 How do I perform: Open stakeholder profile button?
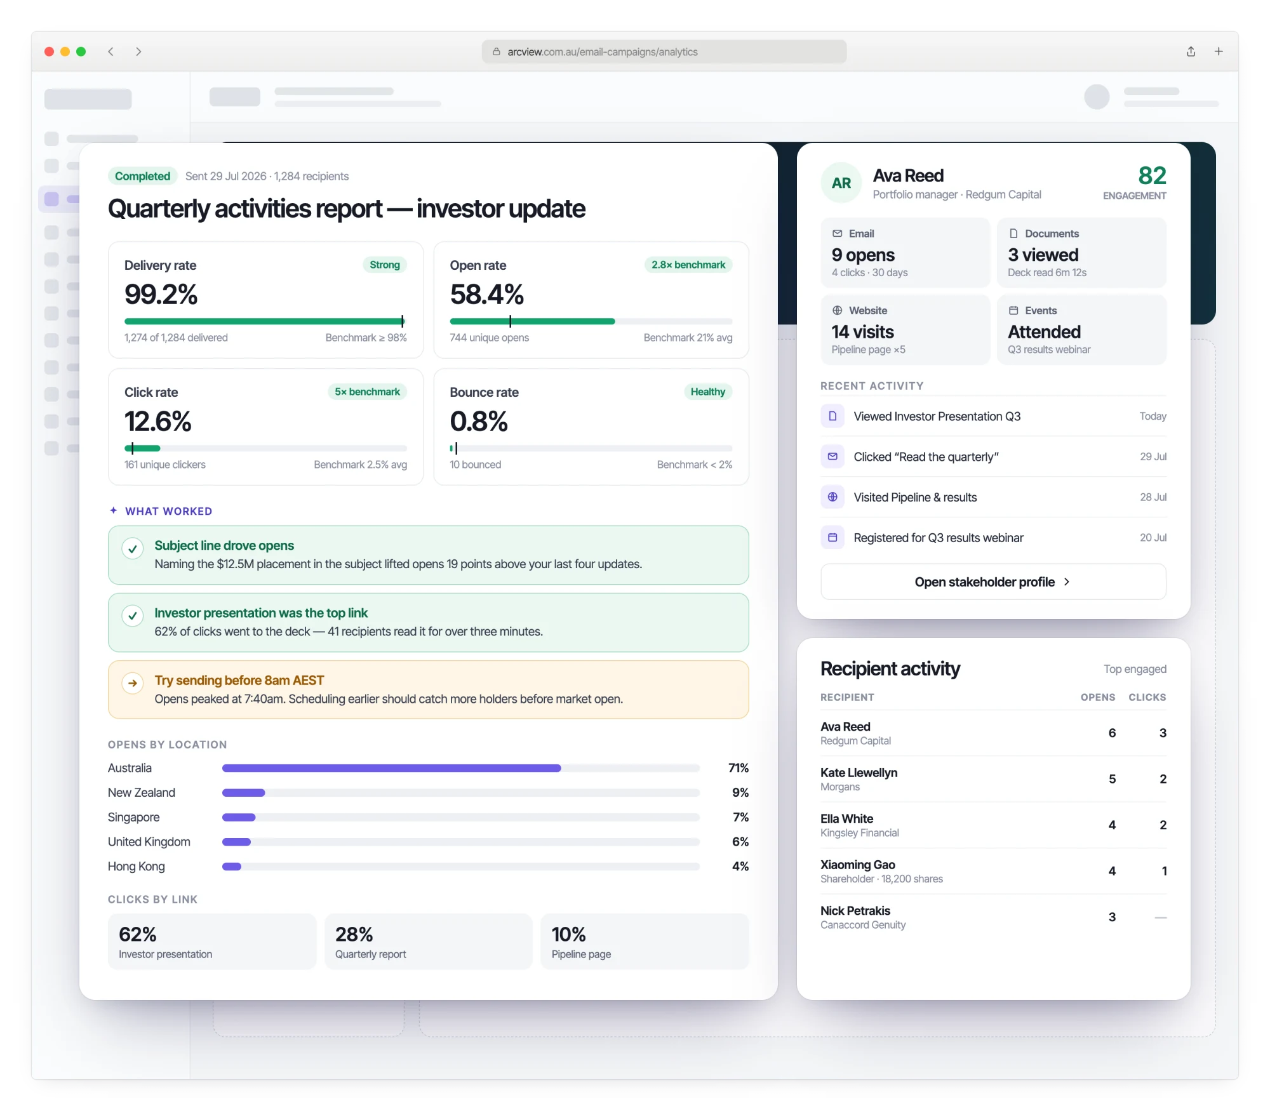pyautogui.click(x=993, y=582)
